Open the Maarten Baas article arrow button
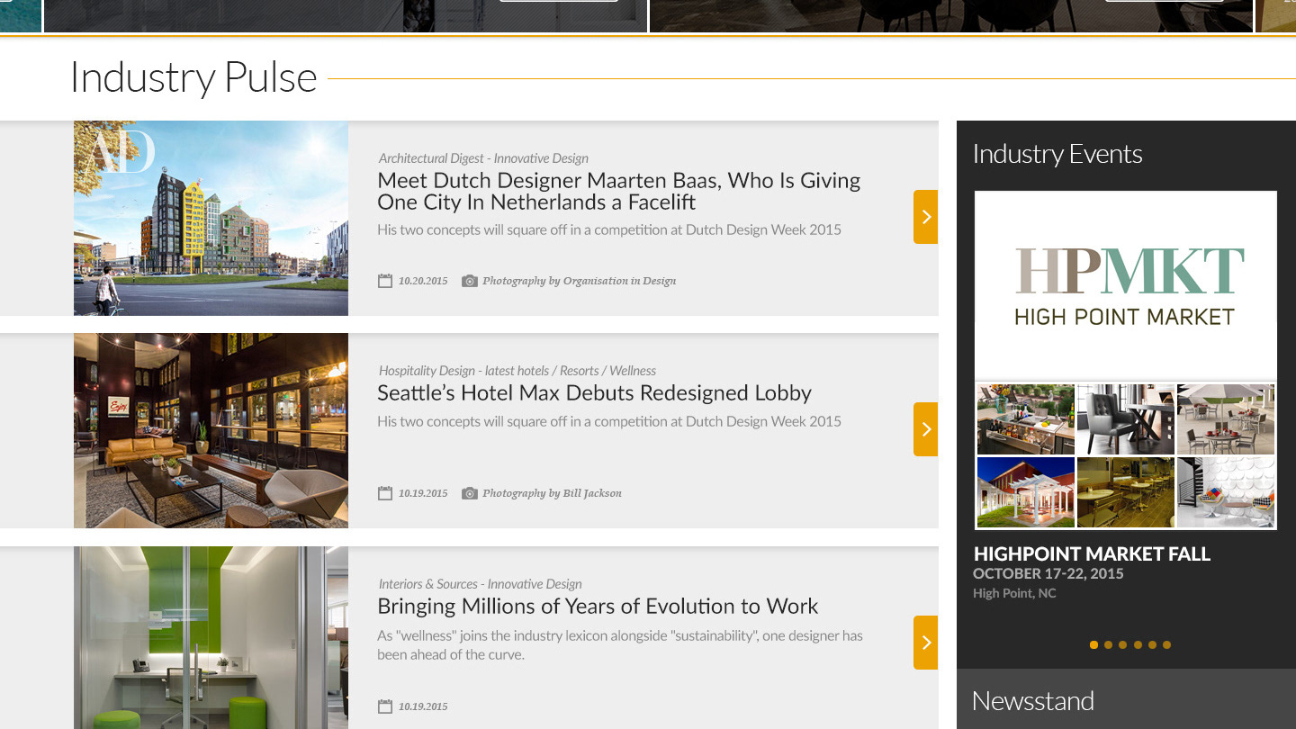Viewport: 1296px width, 729px height. click(x=925, y=217)
